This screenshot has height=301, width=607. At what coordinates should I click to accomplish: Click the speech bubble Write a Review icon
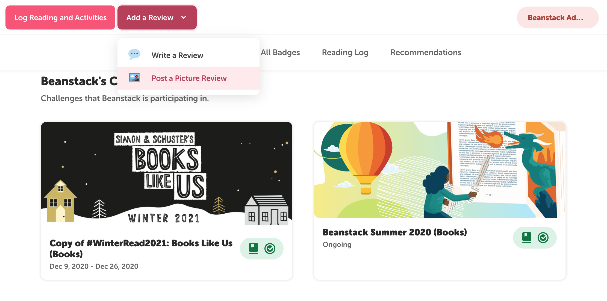click(x=134, y=55)
